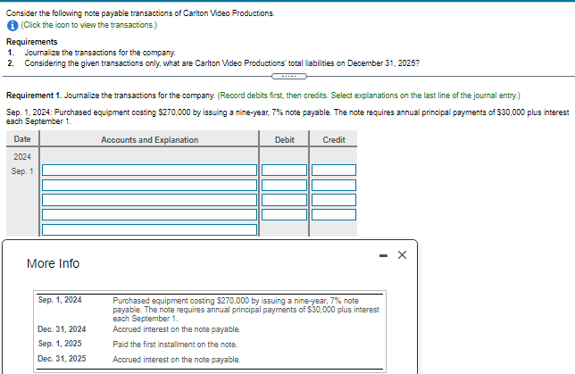This screenshot has width=575, height=374.
Task: Close the More Info popup
Action: tap(402, 254)
